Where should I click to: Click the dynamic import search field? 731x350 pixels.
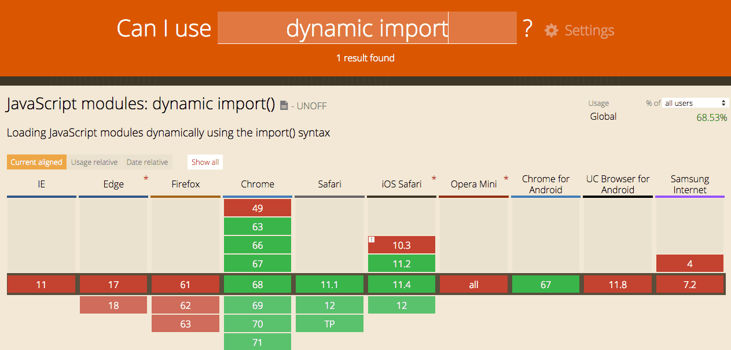367,28
